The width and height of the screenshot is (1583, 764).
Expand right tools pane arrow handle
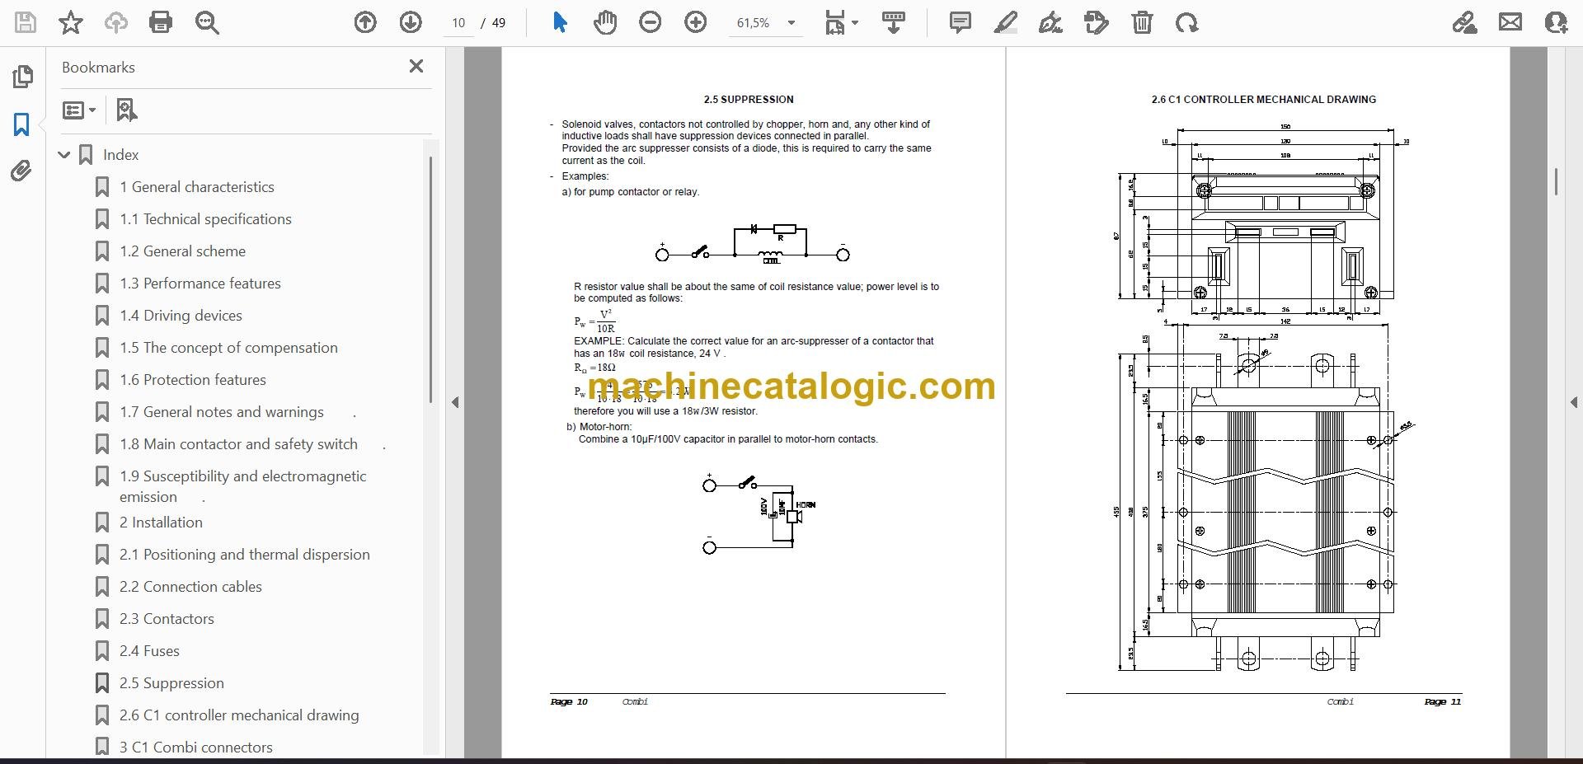1573,402
